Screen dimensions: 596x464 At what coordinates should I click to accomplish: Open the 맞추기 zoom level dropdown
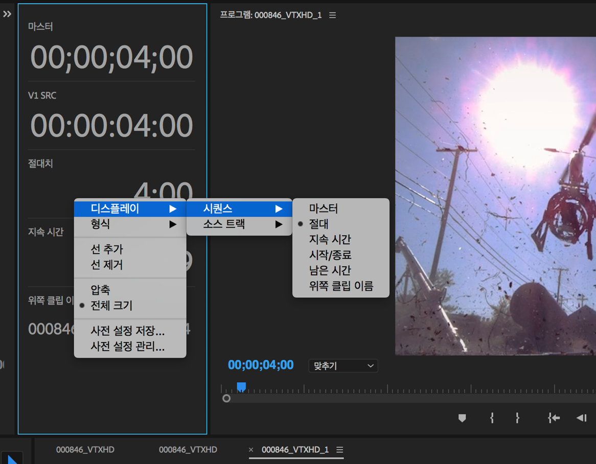pyautogui.click(x=343, y=365)
